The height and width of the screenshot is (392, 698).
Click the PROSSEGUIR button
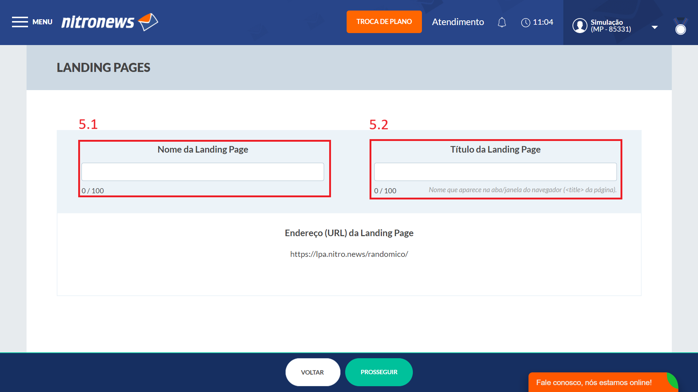pyautogui.click(x=379, y=372)
